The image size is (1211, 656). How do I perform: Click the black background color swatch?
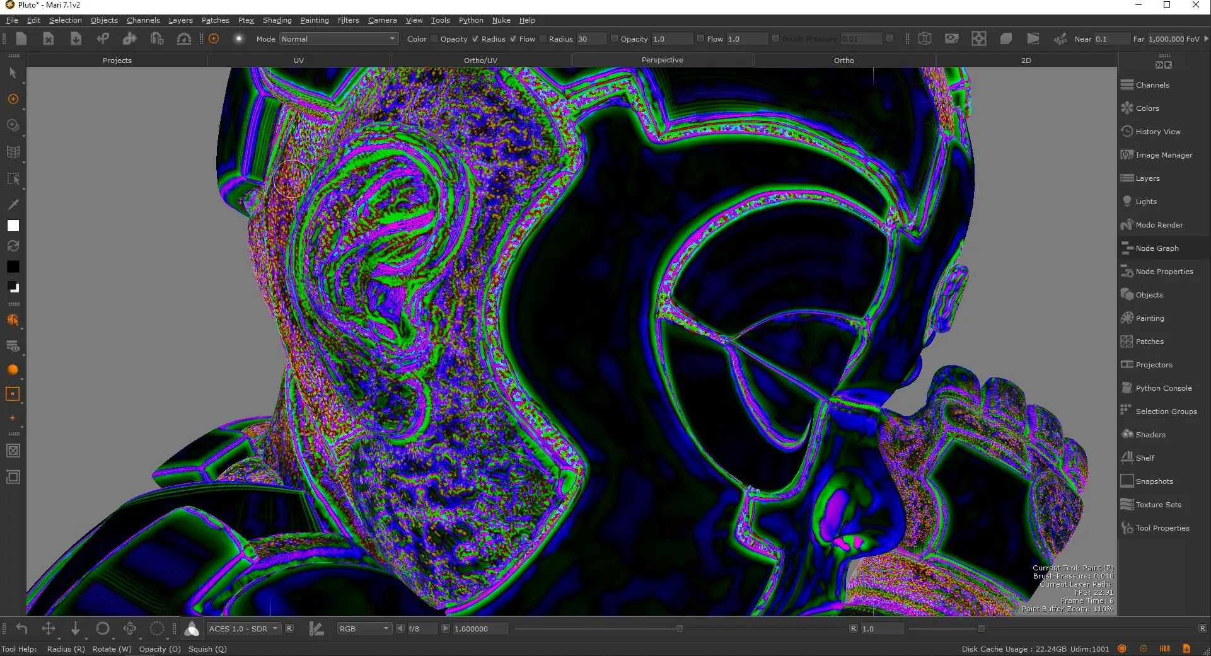coord(13,267)
